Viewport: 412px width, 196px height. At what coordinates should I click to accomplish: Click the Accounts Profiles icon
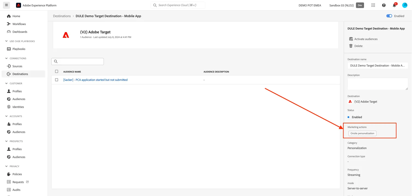[9, 124]
